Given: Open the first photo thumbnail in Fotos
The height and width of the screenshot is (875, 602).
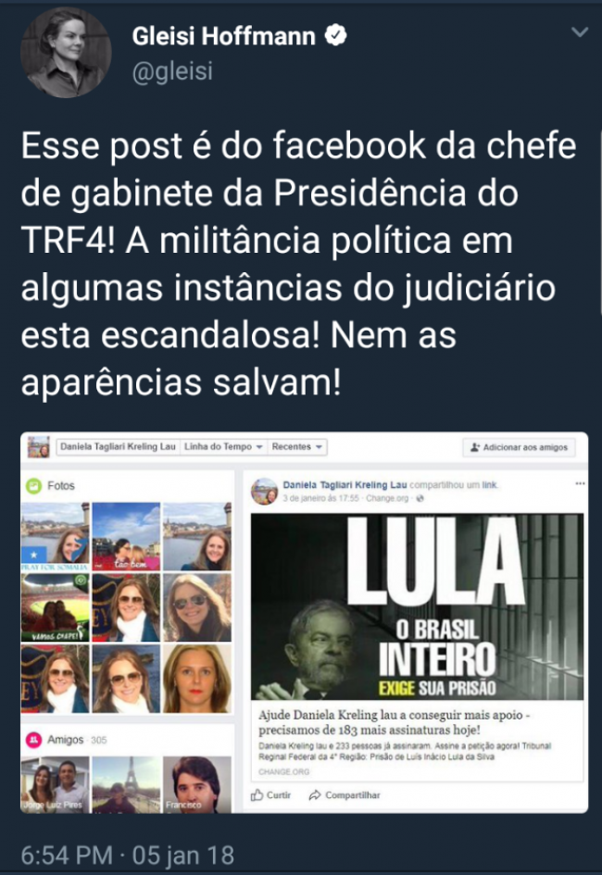Looking at the screenshot, I should click(x=55, y=536).
